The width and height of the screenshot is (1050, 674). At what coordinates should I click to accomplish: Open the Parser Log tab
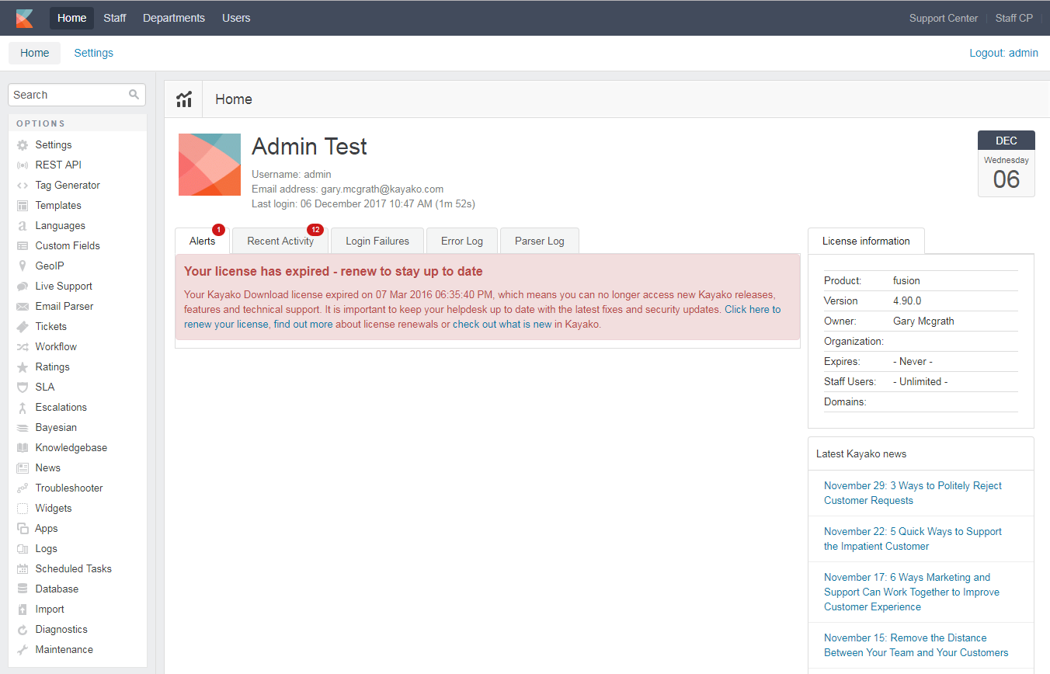539,241
